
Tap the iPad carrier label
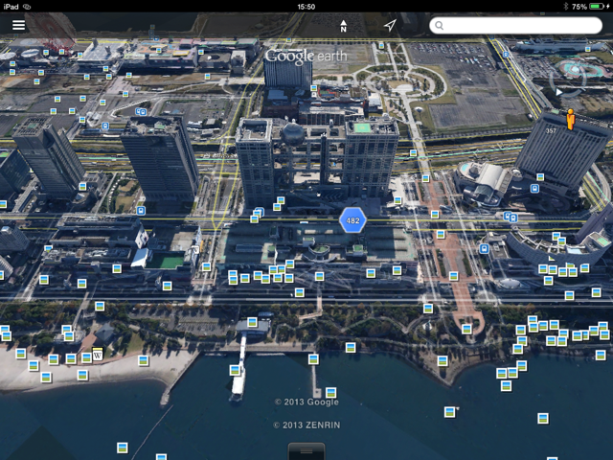click(x=11, y=7)
